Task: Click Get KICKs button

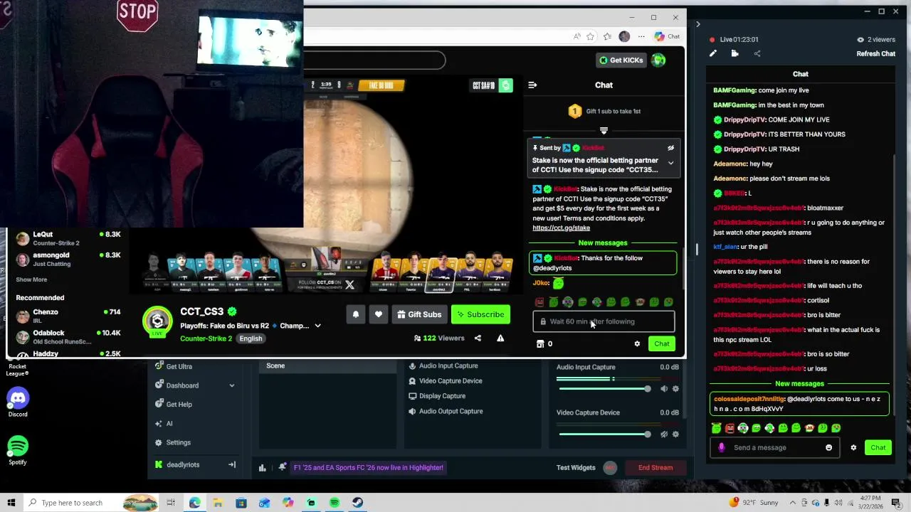Action: tap(621, 60)
